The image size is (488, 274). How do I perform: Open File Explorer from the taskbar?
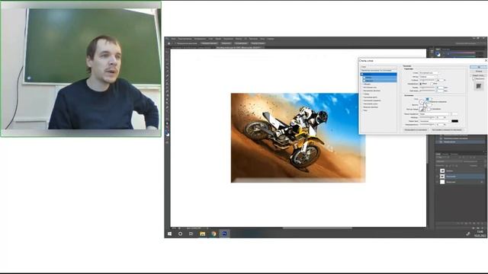coord(202,234)
